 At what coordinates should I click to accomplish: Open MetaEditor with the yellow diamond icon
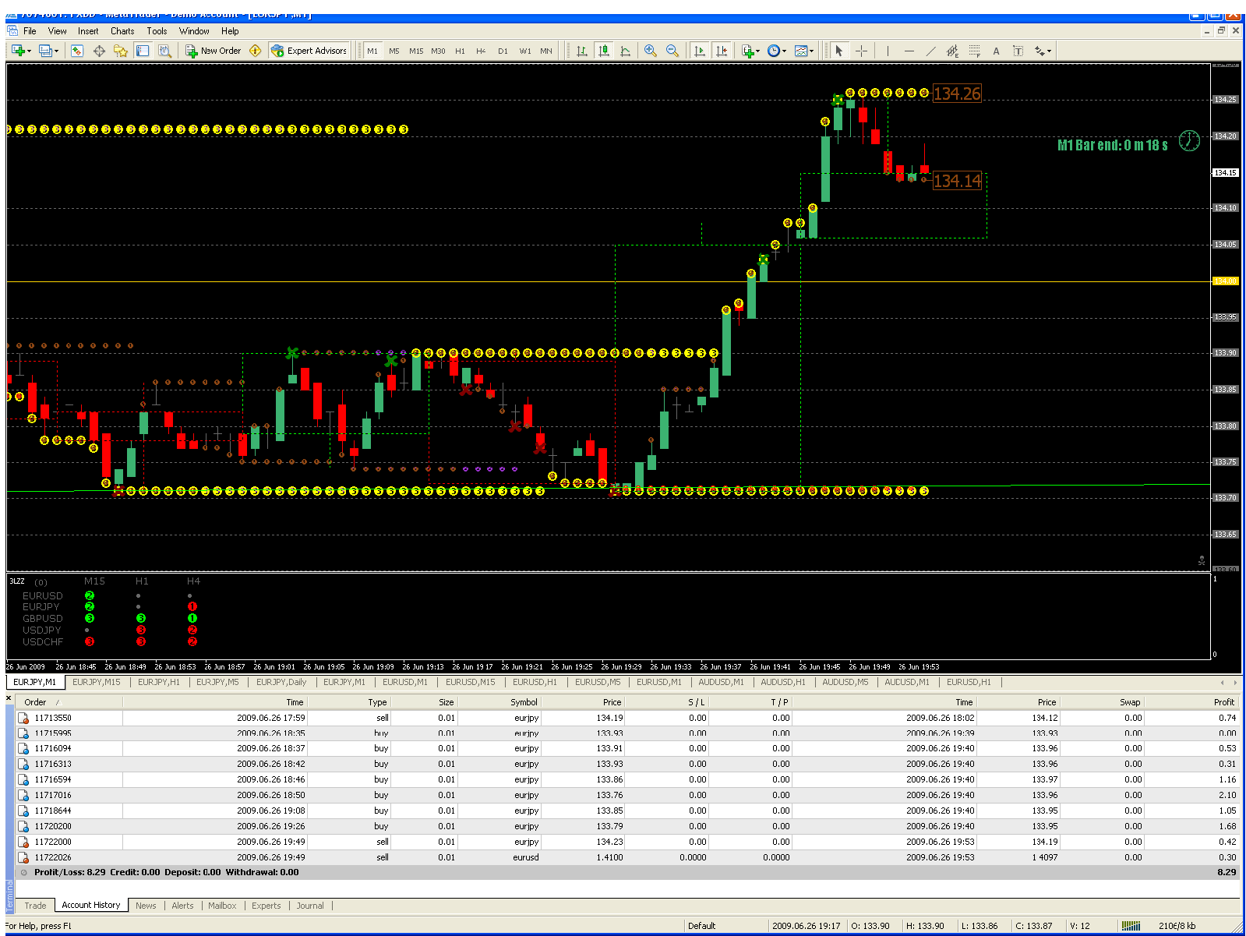coord(255,51)
